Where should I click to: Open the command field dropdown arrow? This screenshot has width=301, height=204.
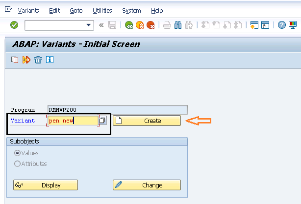click(x=89, y=25)
